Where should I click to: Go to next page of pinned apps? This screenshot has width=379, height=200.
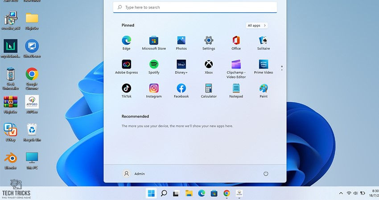pos(282,70)
